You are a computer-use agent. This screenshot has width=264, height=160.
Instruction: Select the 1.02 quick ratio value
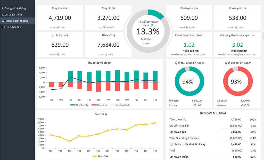pos(189,45)
